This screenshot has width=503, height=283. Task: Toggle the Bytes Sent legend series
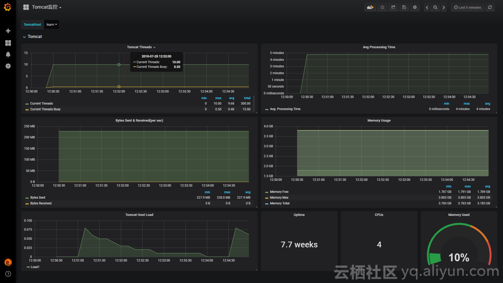[x=38, y=198]
